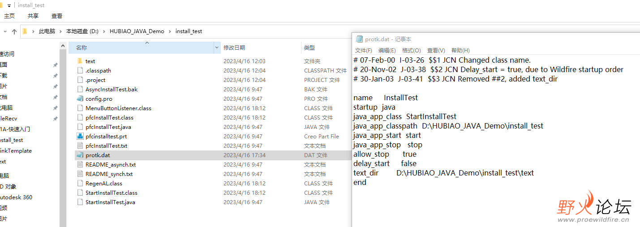Image resolution: width=640 pixels, height=227 pixels.
Task: Select the config.pro file icon
Action: pos(80,99)
